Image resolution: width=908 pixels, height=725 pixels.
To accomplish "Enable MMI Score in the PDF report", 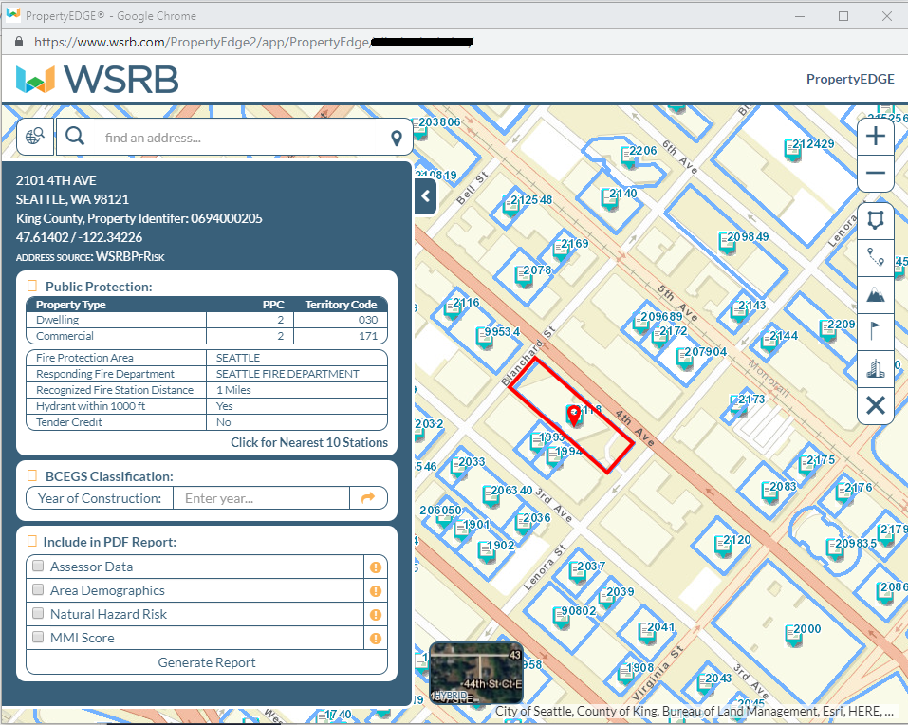I will click(36, 638).
